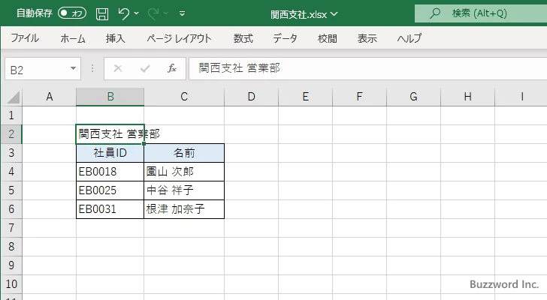The image size is (547, 300).
Task: Click the 検索 search box
Action: tap(481, 13)
